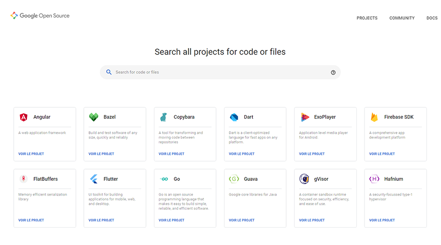The height and width of the screenshot is (245, 441).
Task: Click the Bazel green logo icon
Action: click(94, 117)
